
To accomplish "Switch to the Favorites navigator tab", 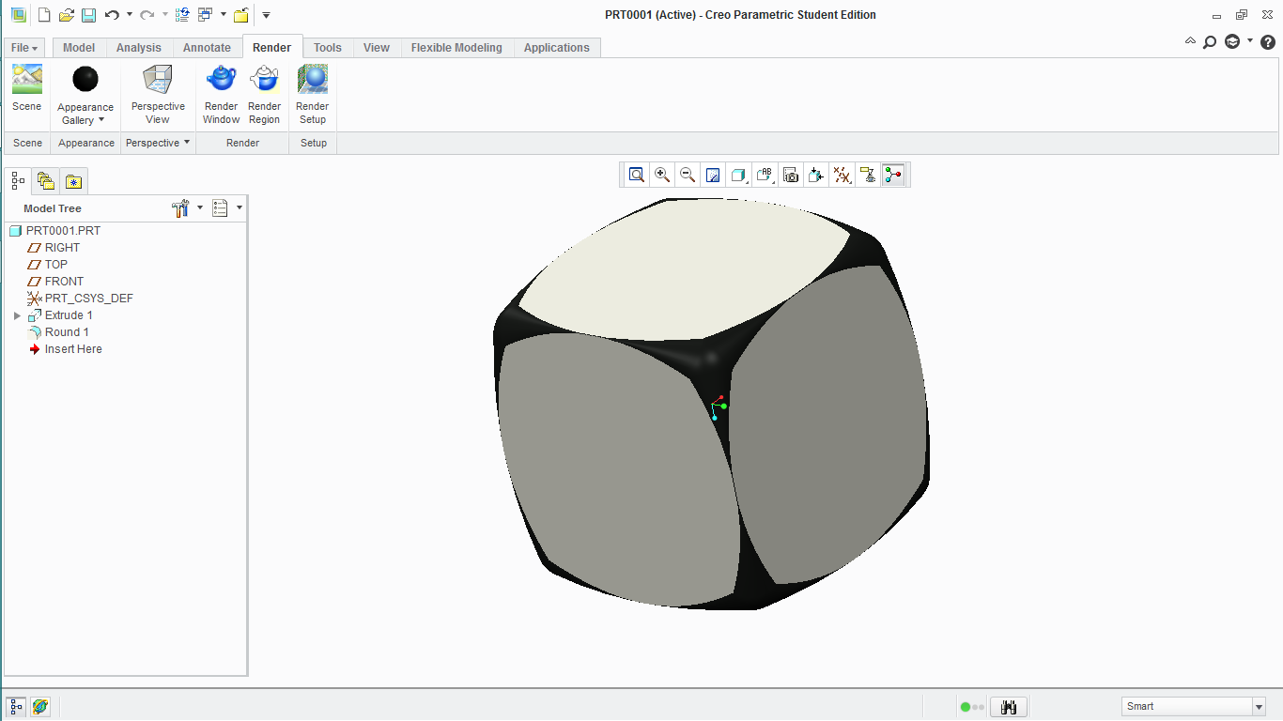I will (x=73, y=181).
